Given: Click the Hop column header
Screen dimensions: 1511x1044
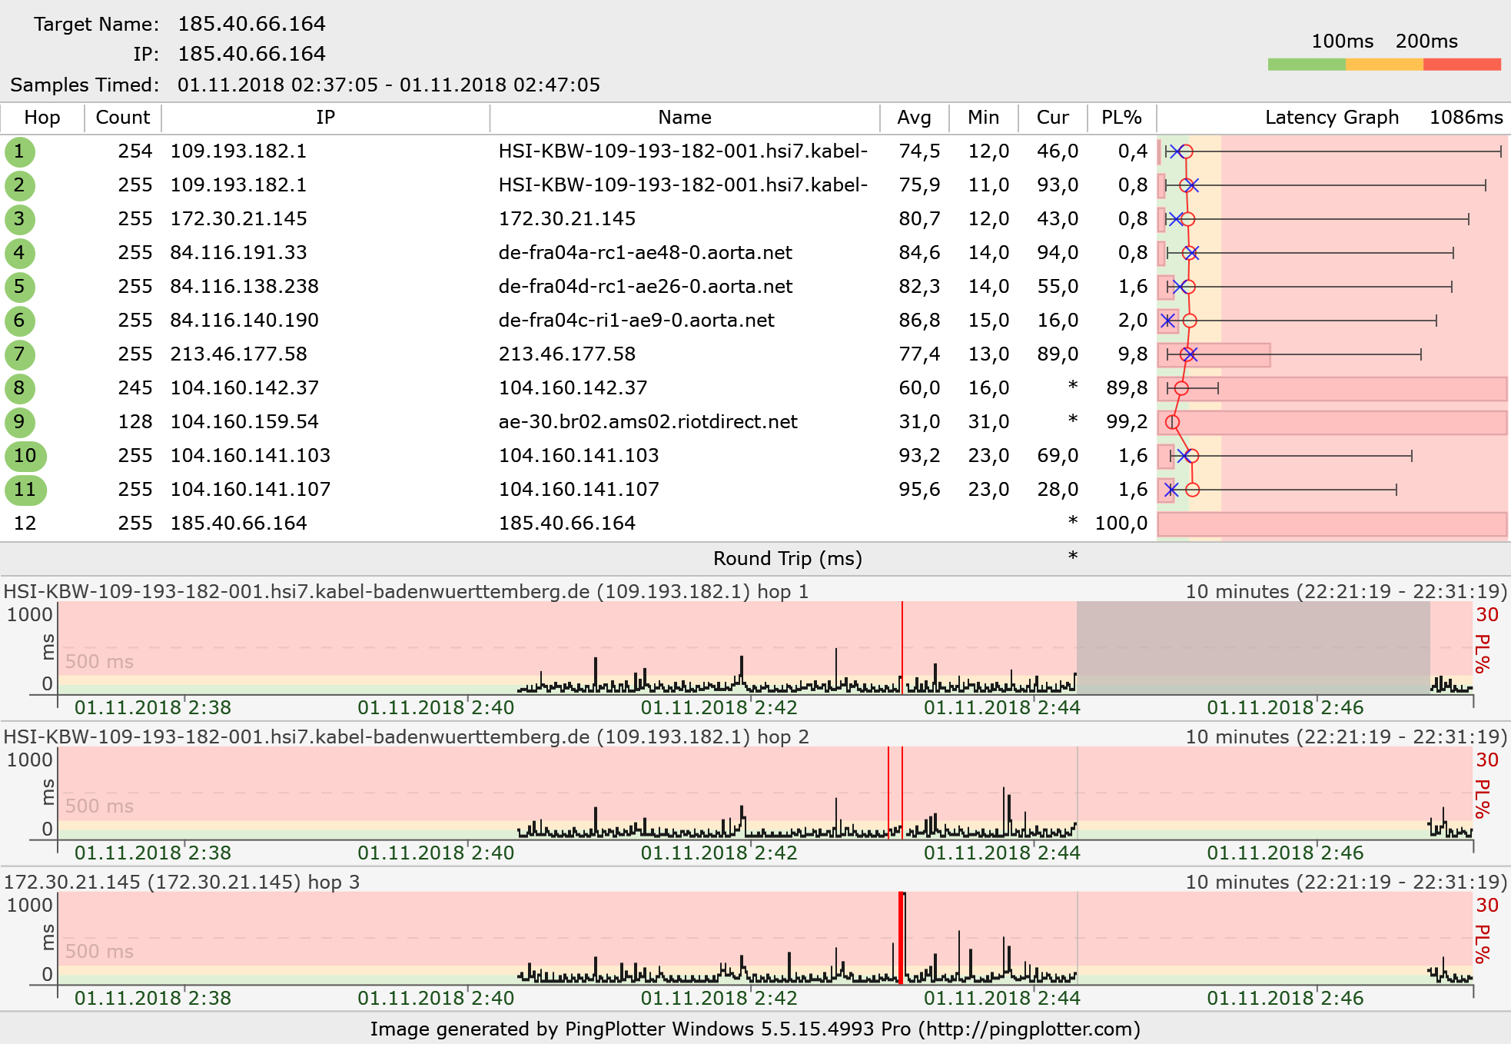Looking at the screenshot, I should coord(42,118).
